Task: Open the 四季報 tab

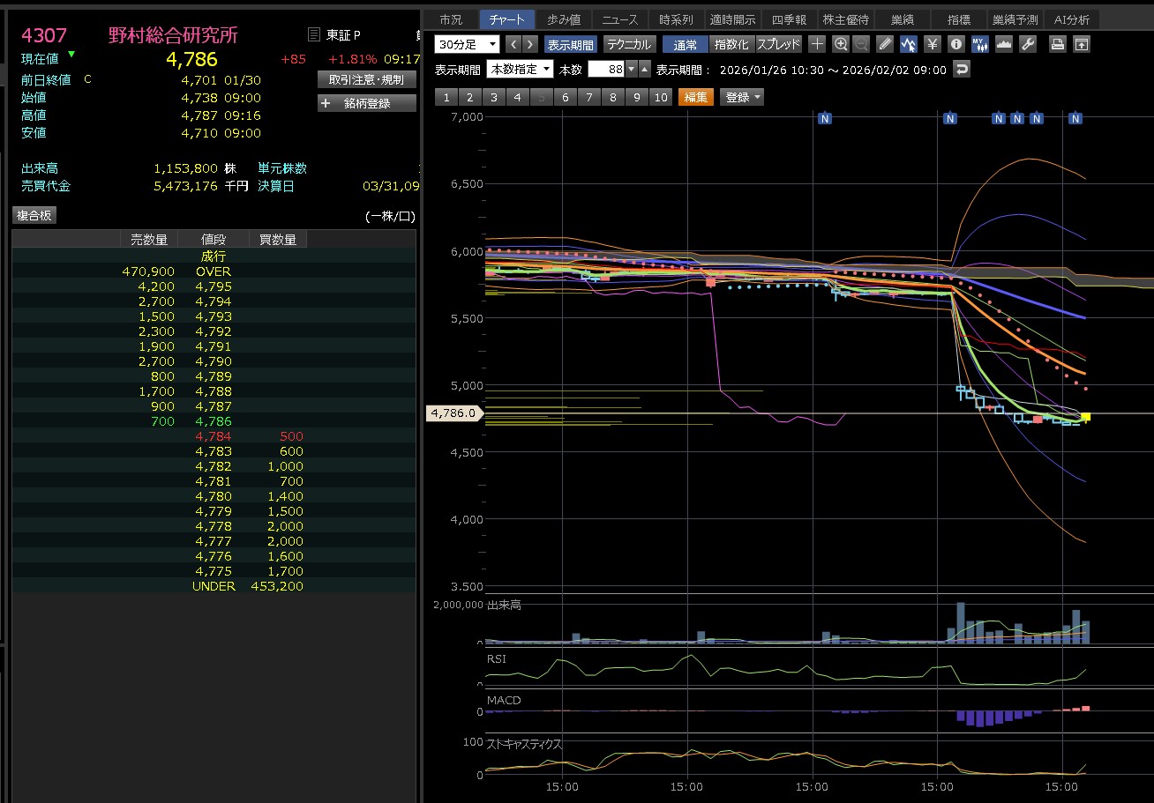Action: [789, 19]
